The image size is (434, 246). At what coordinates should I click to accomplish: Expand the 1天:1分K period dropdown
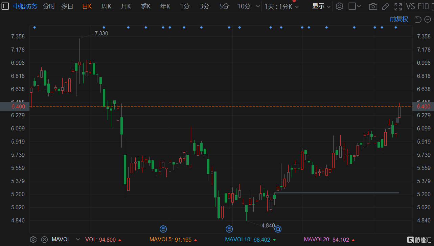tap(281, 6)
